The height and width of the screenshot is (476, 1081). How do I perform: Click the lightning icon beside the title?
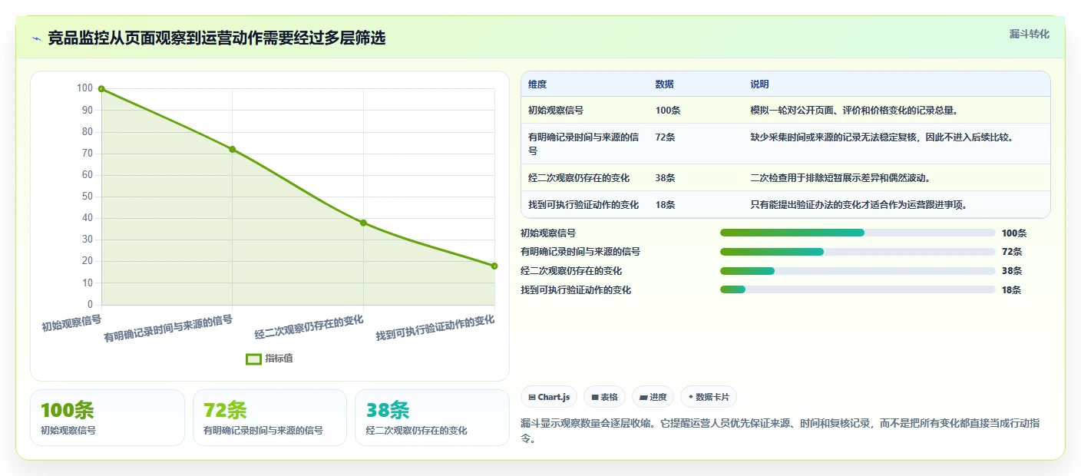pos(36,38)
